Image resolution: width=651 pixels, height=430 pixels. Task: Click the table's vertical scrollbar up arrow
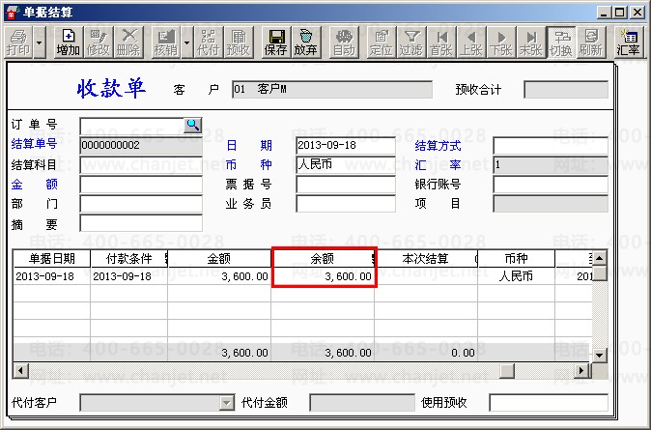tap(599, 258)
